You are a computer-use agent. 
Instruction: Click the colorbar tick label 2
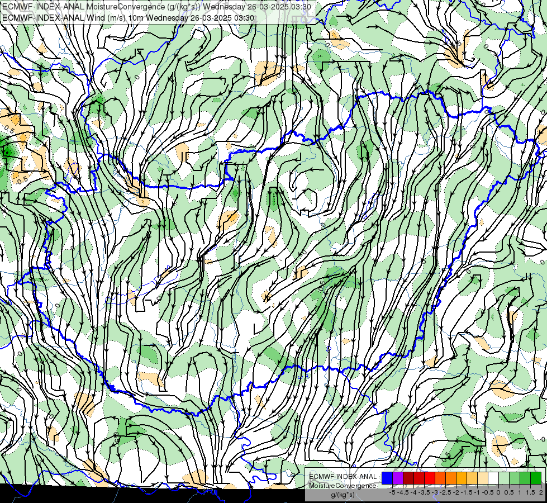pos(541,492)
